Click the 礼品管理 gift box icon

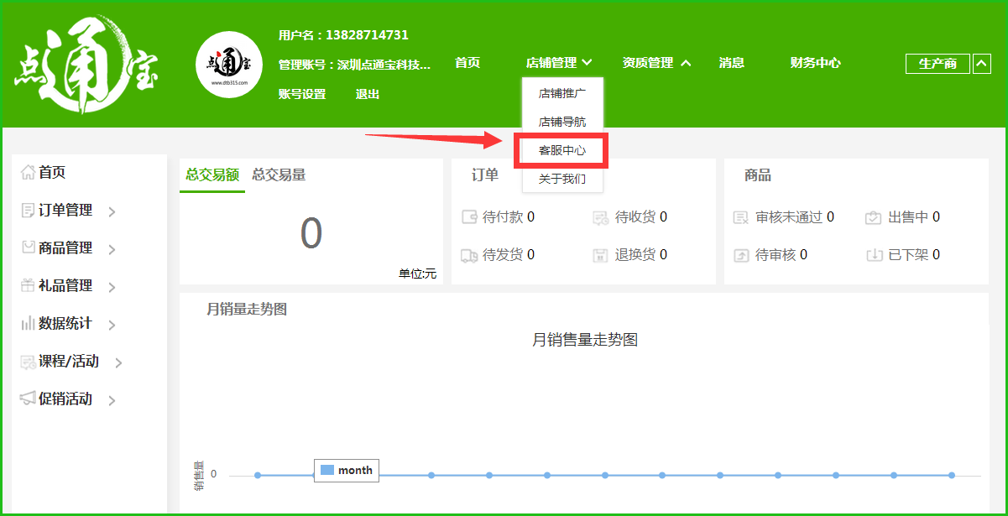pyautogui.click(x=28, y=285)
